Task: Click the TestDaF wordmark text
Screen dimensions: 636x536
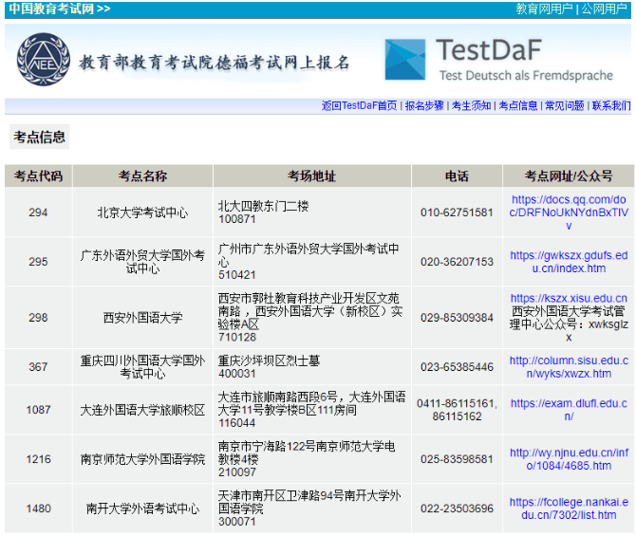Action: click(489, 50)
